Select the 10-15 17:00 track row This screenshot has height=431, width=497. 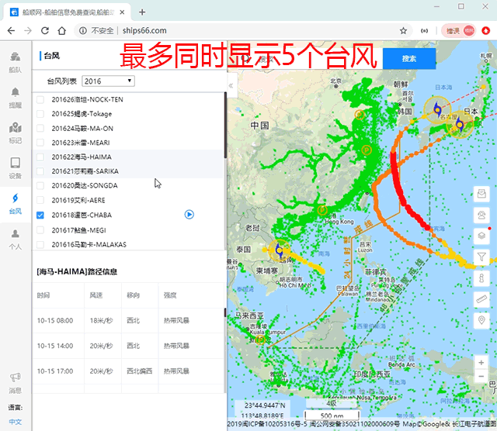(128, 371)
